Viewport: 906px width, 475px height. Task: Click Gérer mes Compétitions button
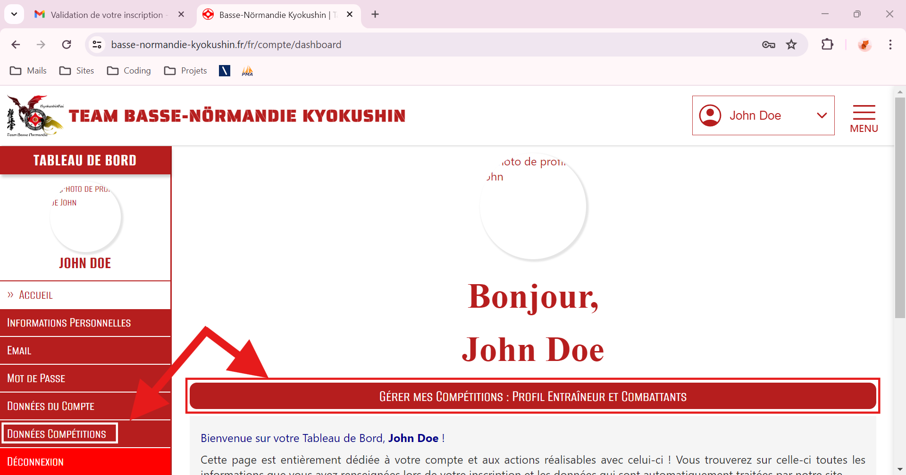point(532,396)
